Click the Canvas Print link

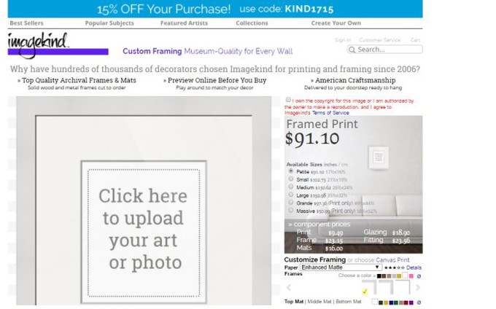tap(392, 259)
